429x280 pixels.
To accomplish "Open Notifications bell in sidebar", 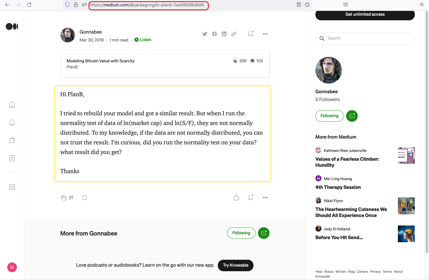I will (x=12, y=123).
